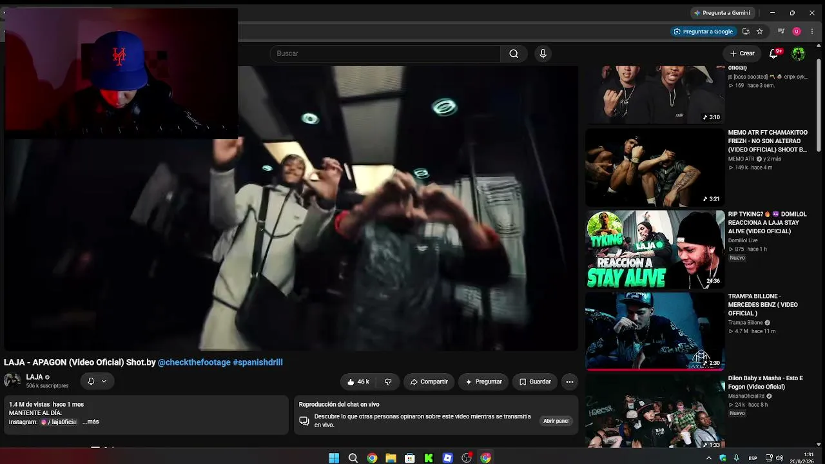825x464 pixels.
Task: Open Windows Start menu
Action: 334,458
